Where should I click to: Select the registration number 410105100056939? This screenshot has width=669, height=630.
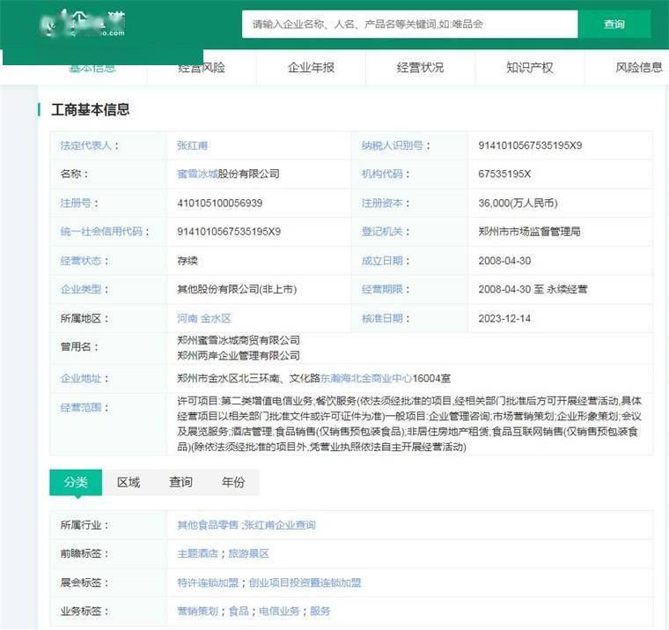tap(220, 203)
